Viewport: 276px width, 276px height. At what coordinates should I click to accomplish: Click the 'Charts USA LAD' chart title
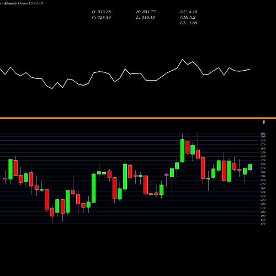[30, 3]
